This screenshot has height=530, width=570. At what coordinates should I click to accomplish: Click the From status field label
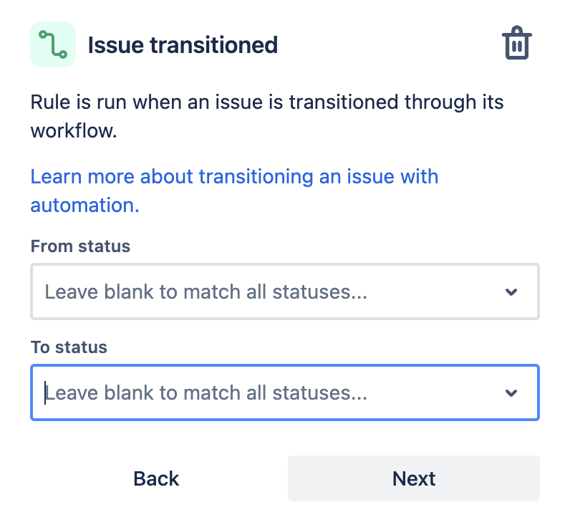(80, 246)
